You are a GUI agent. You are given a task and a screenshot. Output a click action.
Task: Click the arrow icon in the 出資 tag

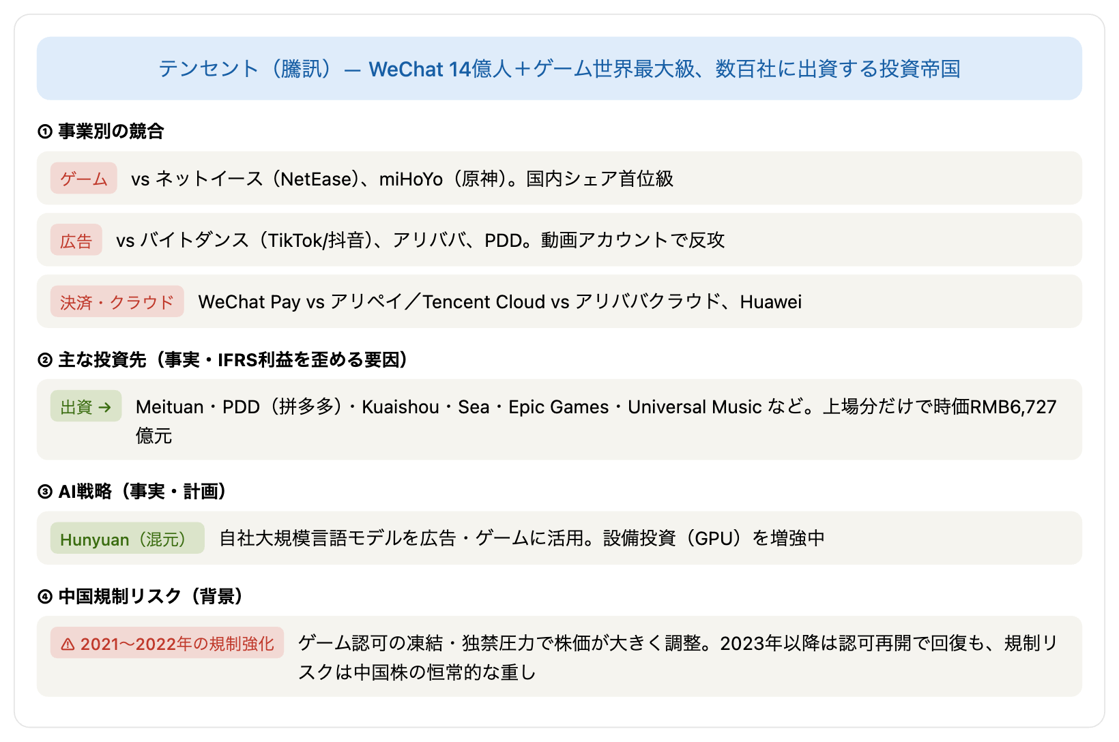(x=104, y=407)
